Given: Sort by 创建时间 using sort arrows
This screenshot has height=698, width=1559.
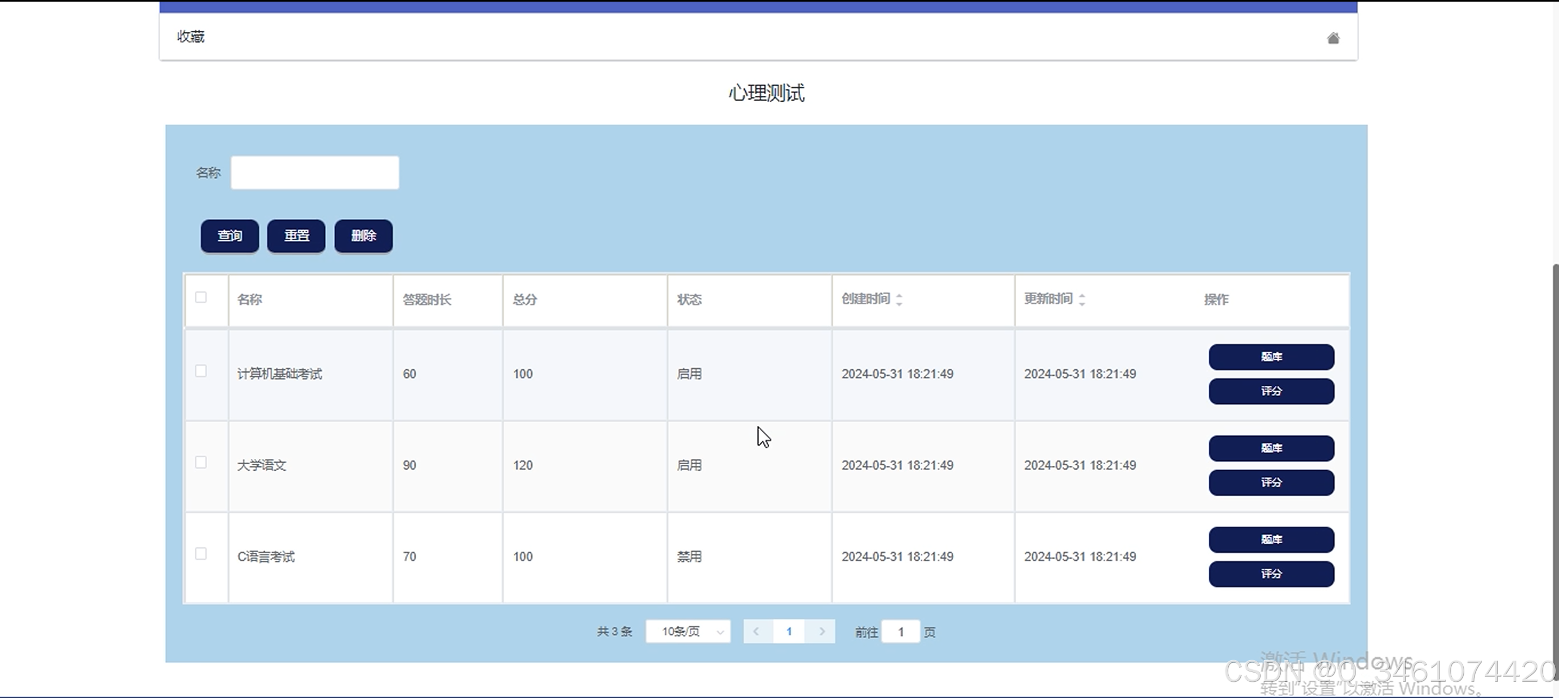Looking at the screenshot, I should tap(899, 299).
